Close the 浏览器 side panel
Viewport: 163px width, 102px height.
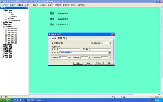[x=27, y=8]
